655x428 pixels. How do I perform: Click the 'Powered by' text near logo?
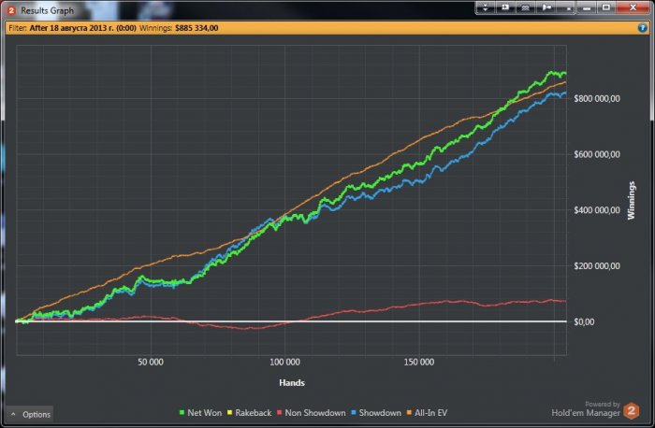(603, 404)
